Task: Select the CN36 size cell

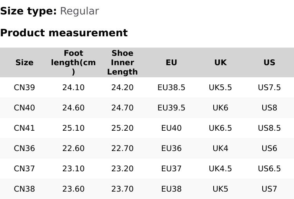Action: coord(24,148)
